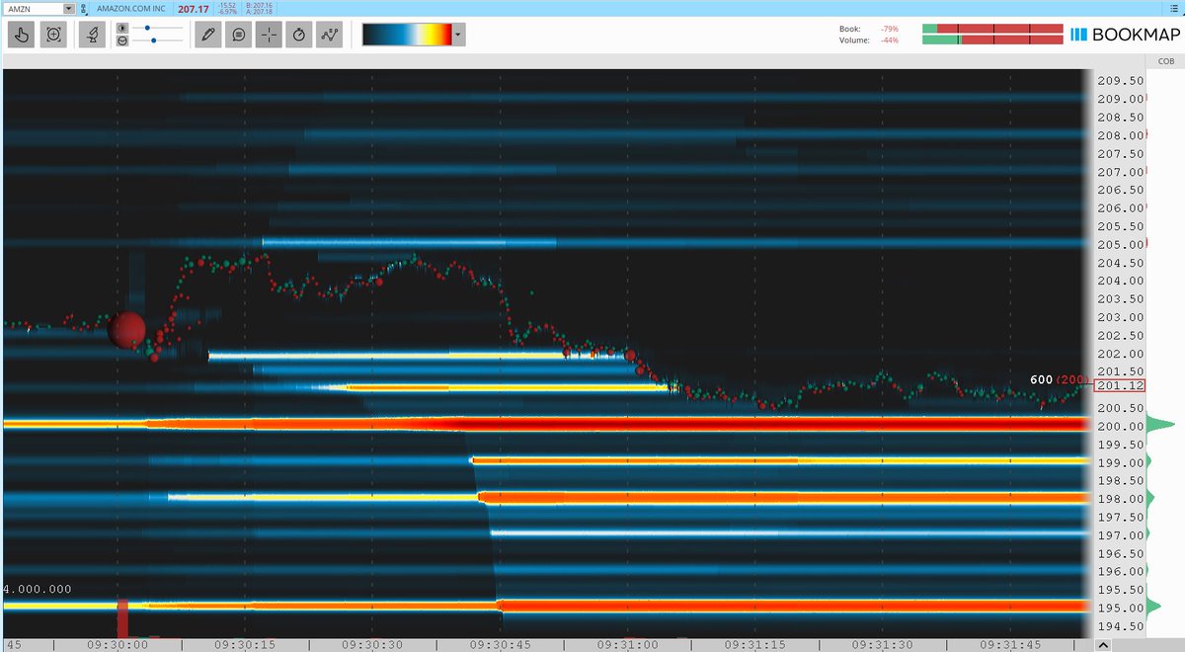The height and width of the screenshot is (652, 1185).
Task: Click the Book imbalance bar
Action: coord(990,29)
